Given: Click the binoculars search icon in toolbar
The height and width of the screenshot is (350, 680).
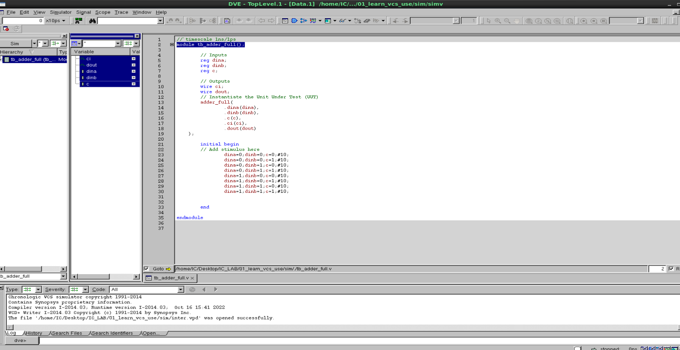Looking at the screenshot, I should 92,21.
